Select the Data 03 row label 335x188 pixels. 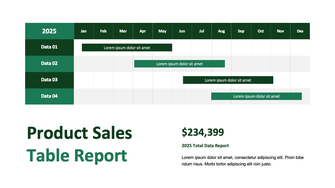(x=49, y=80)
